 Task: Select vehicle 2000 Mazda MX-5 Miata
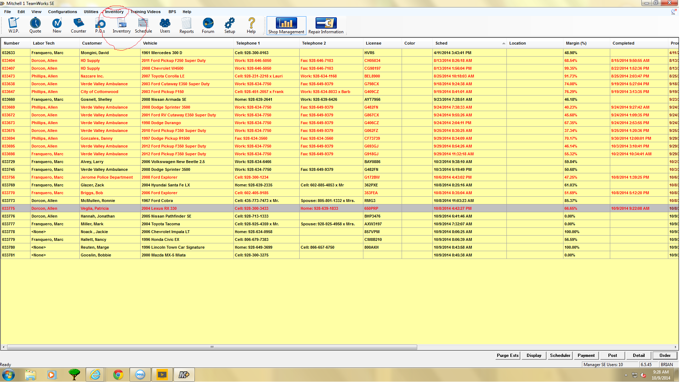[x=163, y=255]
